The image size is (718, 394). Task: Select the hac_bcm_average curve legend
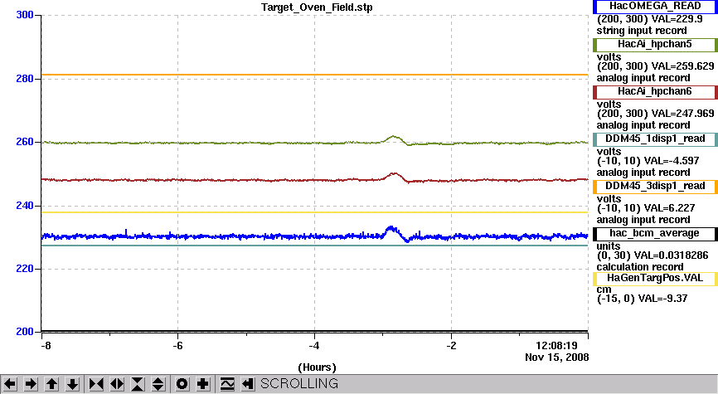[x=655, y=234]
